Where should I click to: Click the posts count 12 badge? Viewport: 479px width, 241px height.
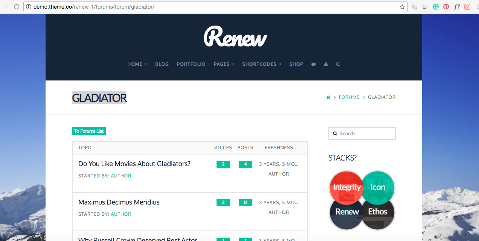(x=246, y=203)
